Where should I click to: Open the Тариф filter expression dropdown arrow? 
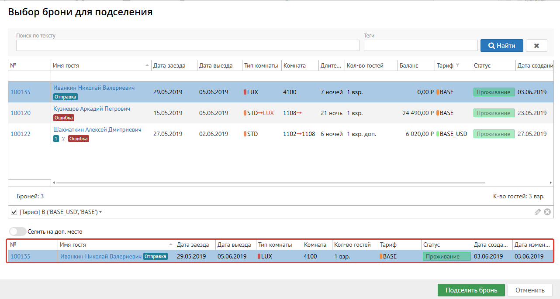coord(100,212)
